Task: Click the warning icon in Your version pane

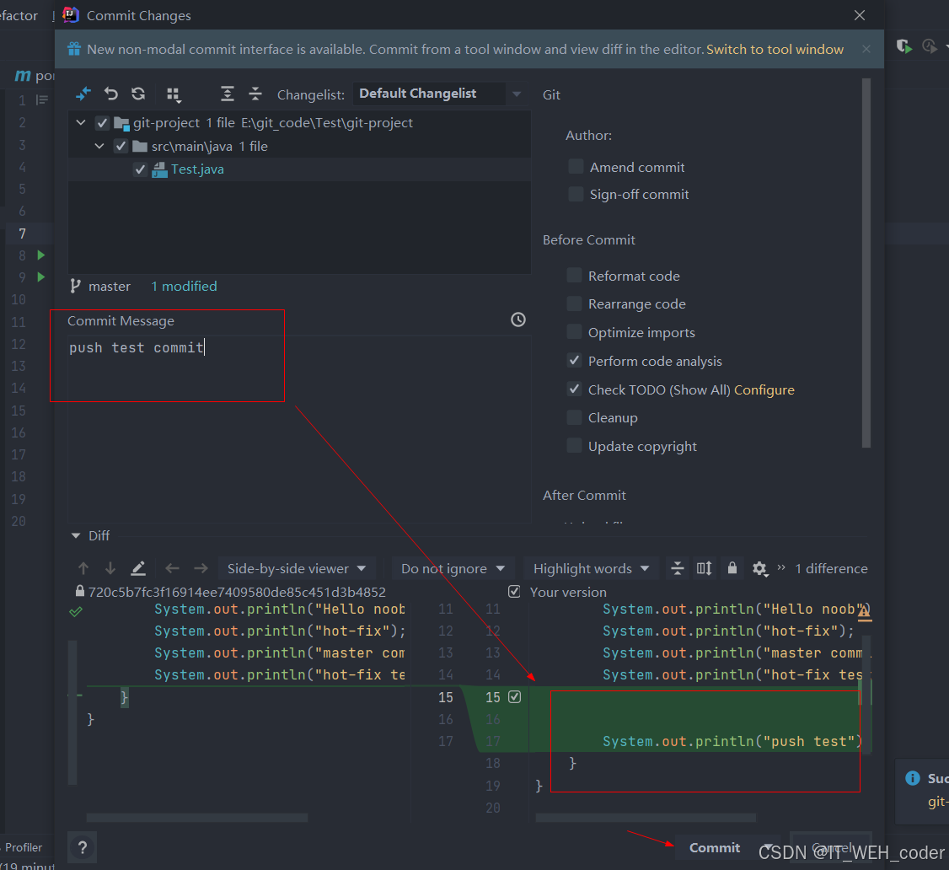Action: pyautogui.click(x=864, y=613)
